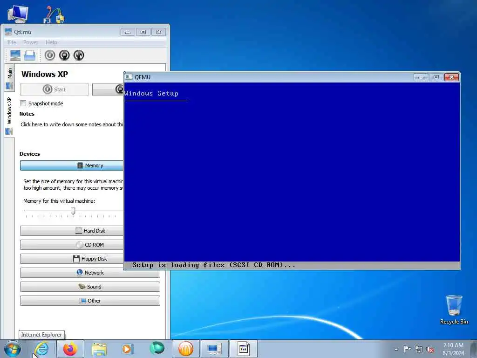
Task: Click the partially hidden Stop button beside Start
Action: click(x=108, y=89)
